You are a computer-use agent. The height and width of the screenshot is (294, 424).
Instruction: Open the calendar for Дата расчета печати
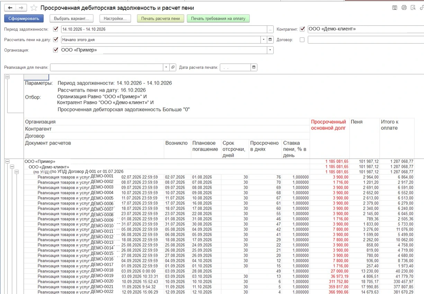[254, 67]
